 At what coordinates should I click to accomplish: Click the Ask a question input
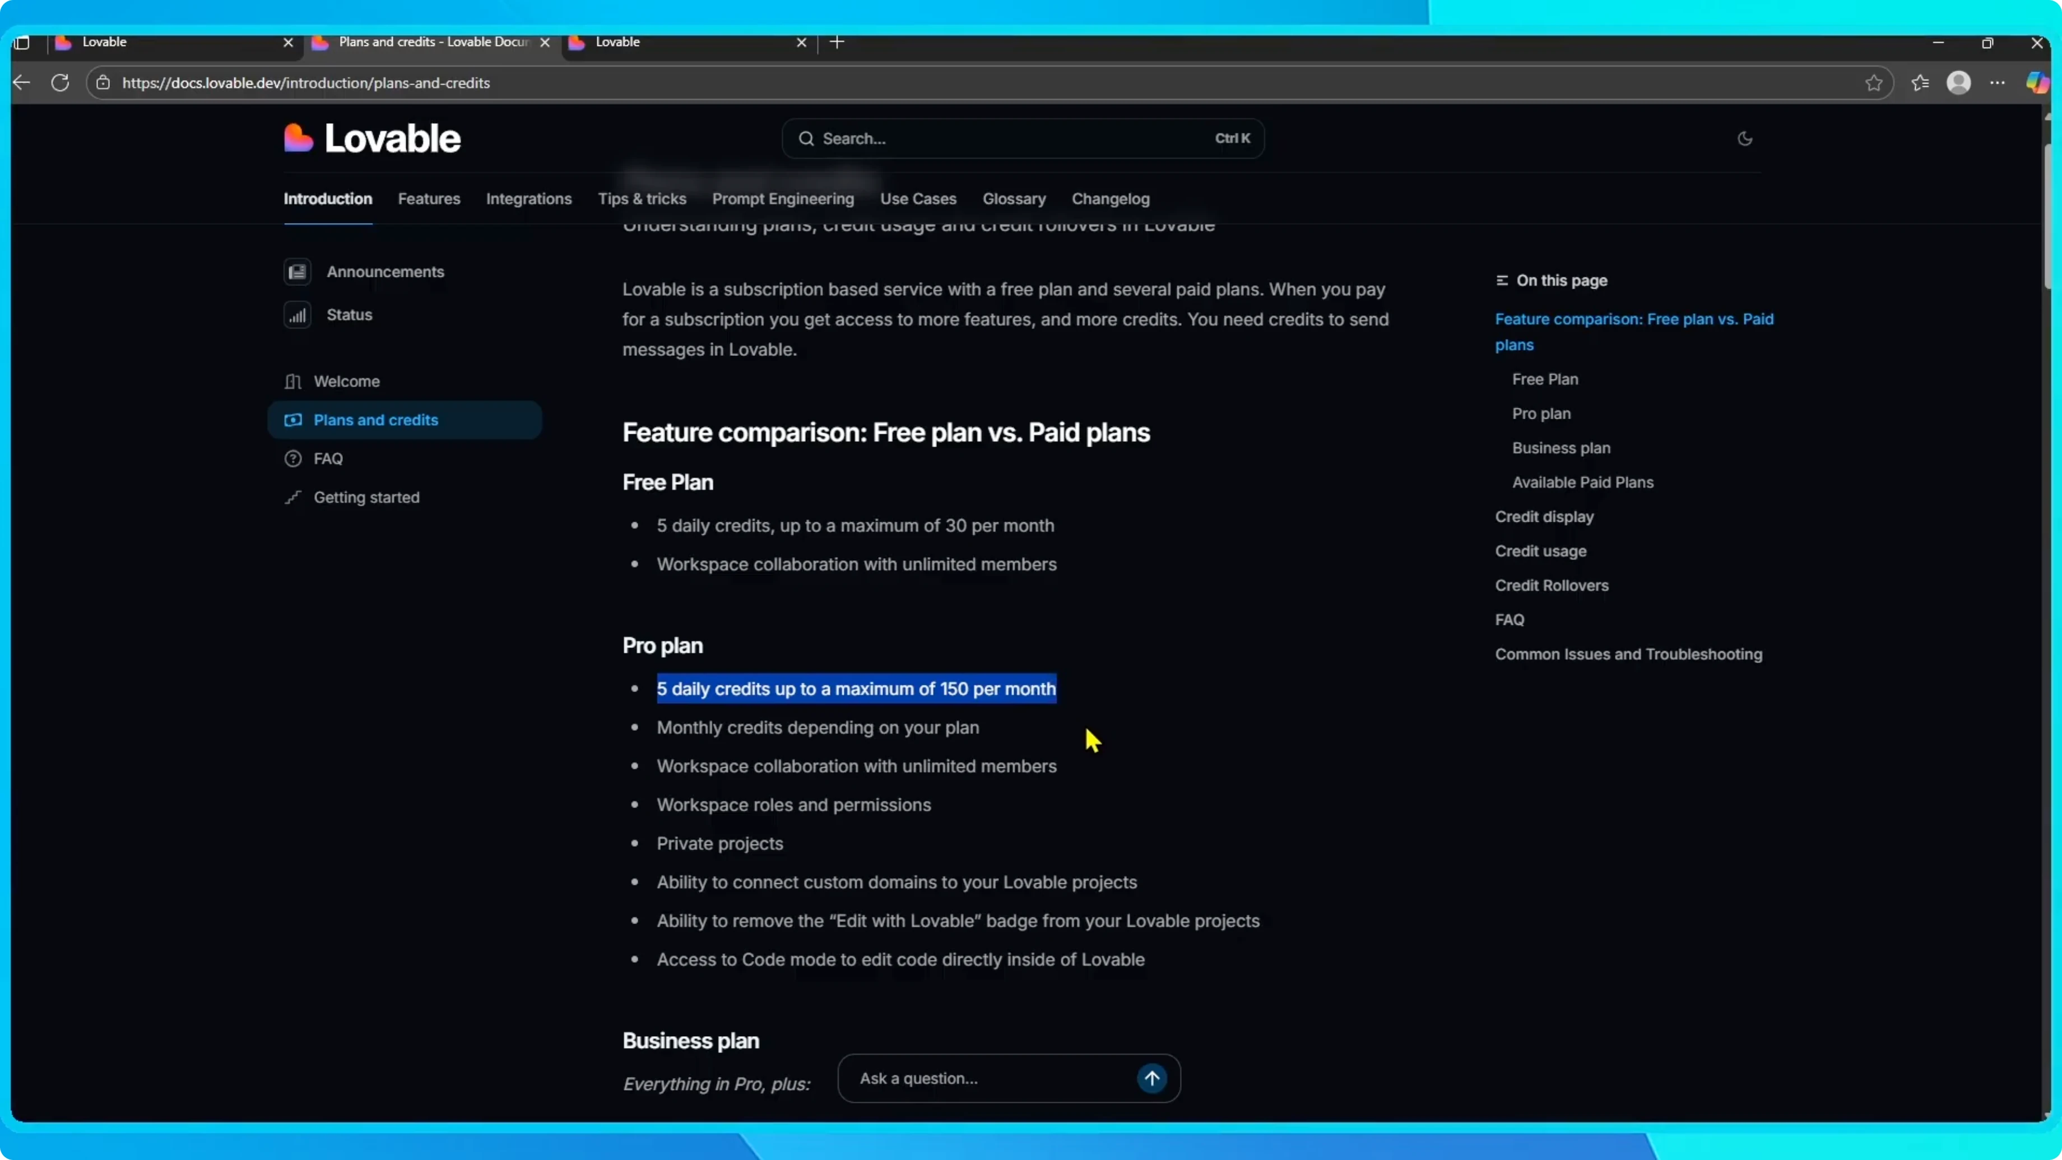tap(992, 1078)
